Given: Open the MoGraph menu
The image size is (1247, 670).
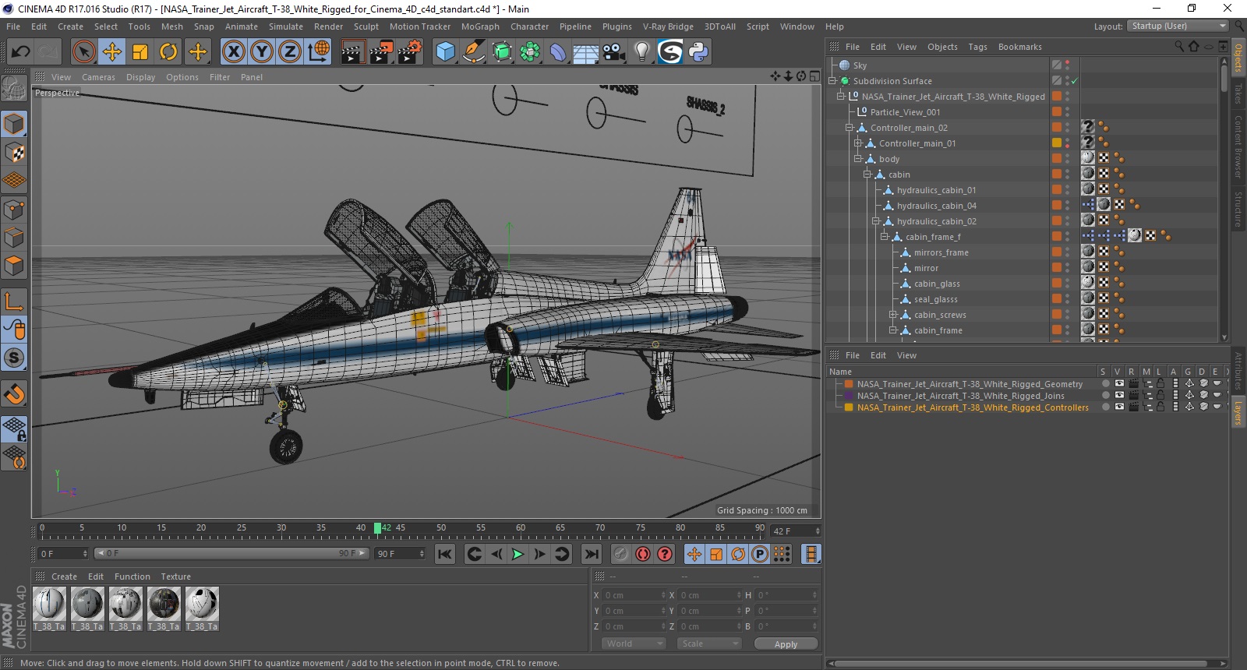Looking at the screenshot, I should coord(480,26).
